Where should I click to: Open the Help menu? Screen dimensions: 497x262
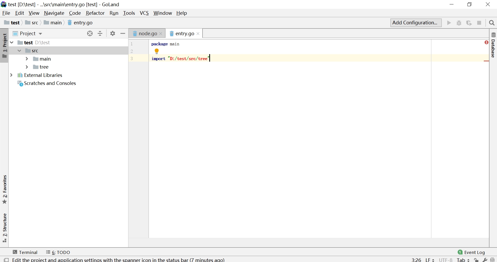(182, 13)
